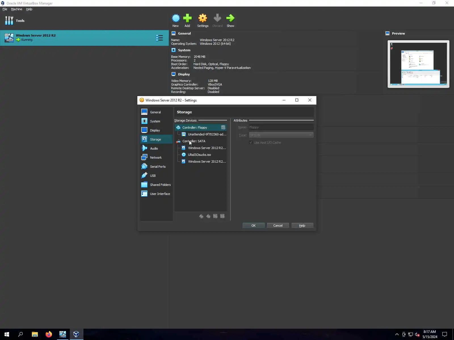The image size is (454, 340).
Task: Click the VirtualBox cube icon in the taskbar
Action: click(76, 334)
